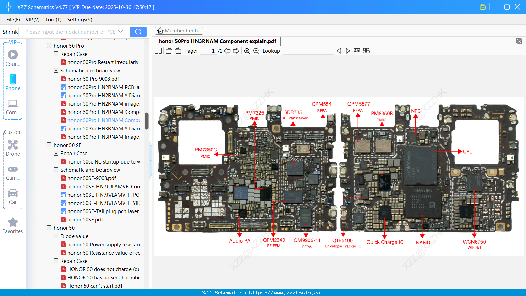Collapse Repair Case under honor 50 Pro
Image resolution: width=526 pixels, height=296 pixels.
(x=56, y=54)
